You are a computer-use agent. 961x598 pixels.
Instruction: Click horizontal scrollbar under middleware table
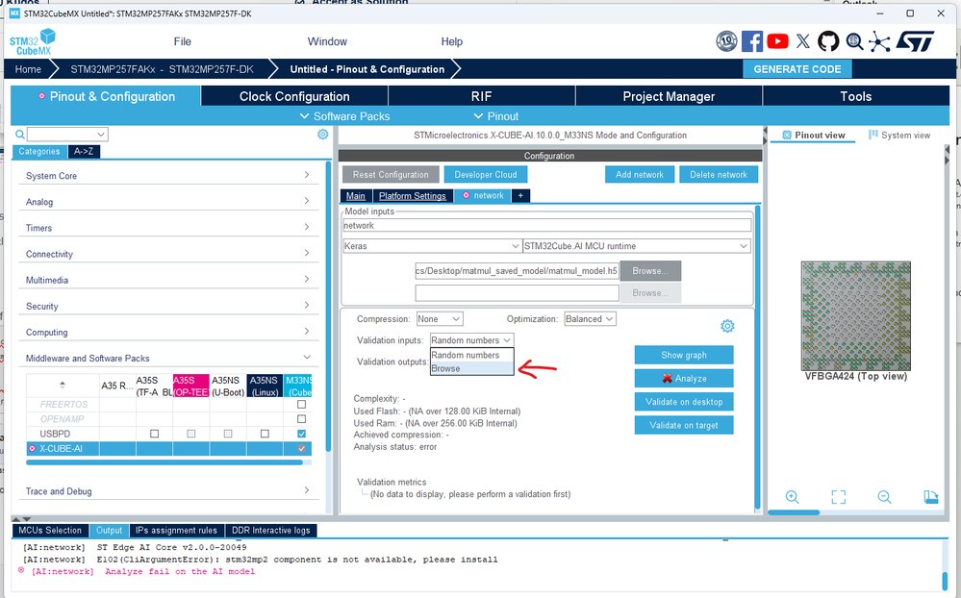click(x=164, y=462)
